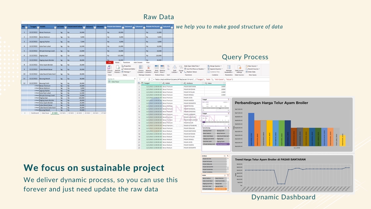Image resolution: width=371 pixels, height=209 pixels.
Task: Click the purple day segment in Tanggal timeline
Action: coord(204,122)
